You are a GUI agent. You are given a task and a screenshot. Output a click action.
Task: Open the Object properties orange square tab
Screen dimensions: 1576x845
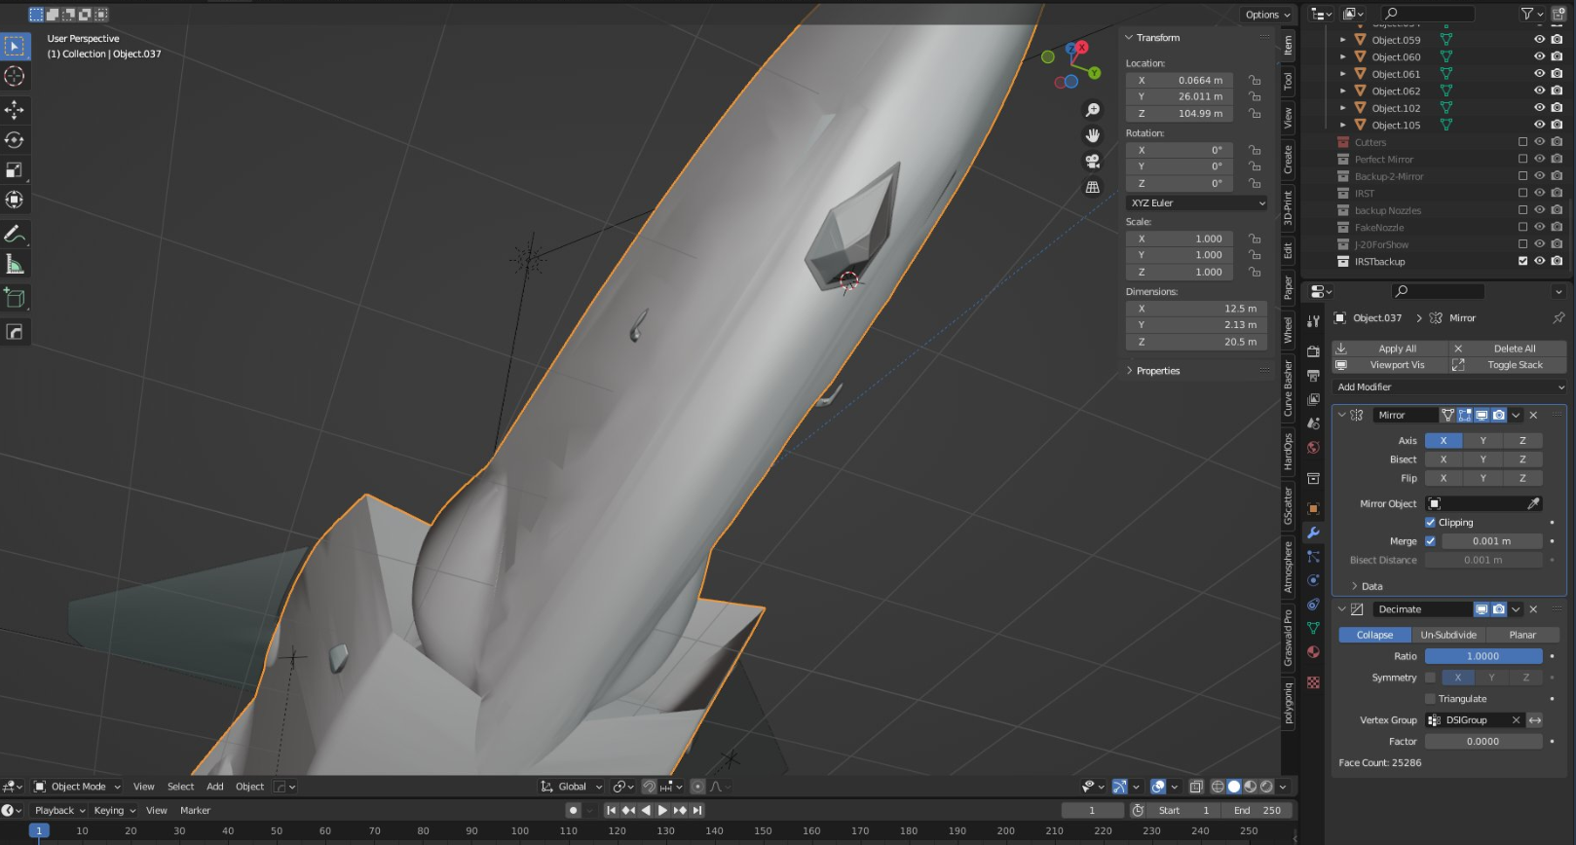click(1313, 508)
